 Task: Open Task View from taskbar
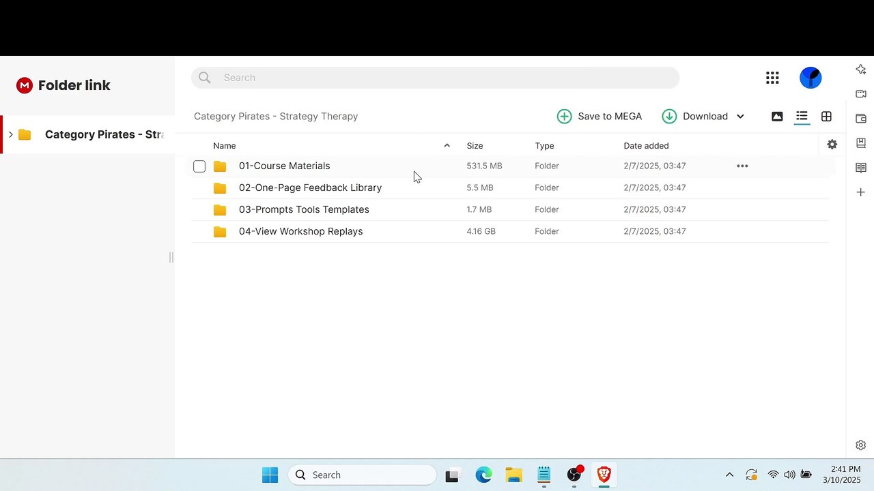pos(451,475)
